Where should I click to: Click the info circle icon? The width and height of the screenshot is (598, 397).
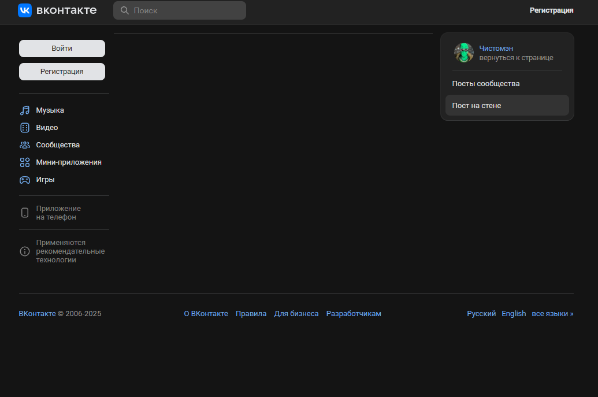[x=25, y=251]
